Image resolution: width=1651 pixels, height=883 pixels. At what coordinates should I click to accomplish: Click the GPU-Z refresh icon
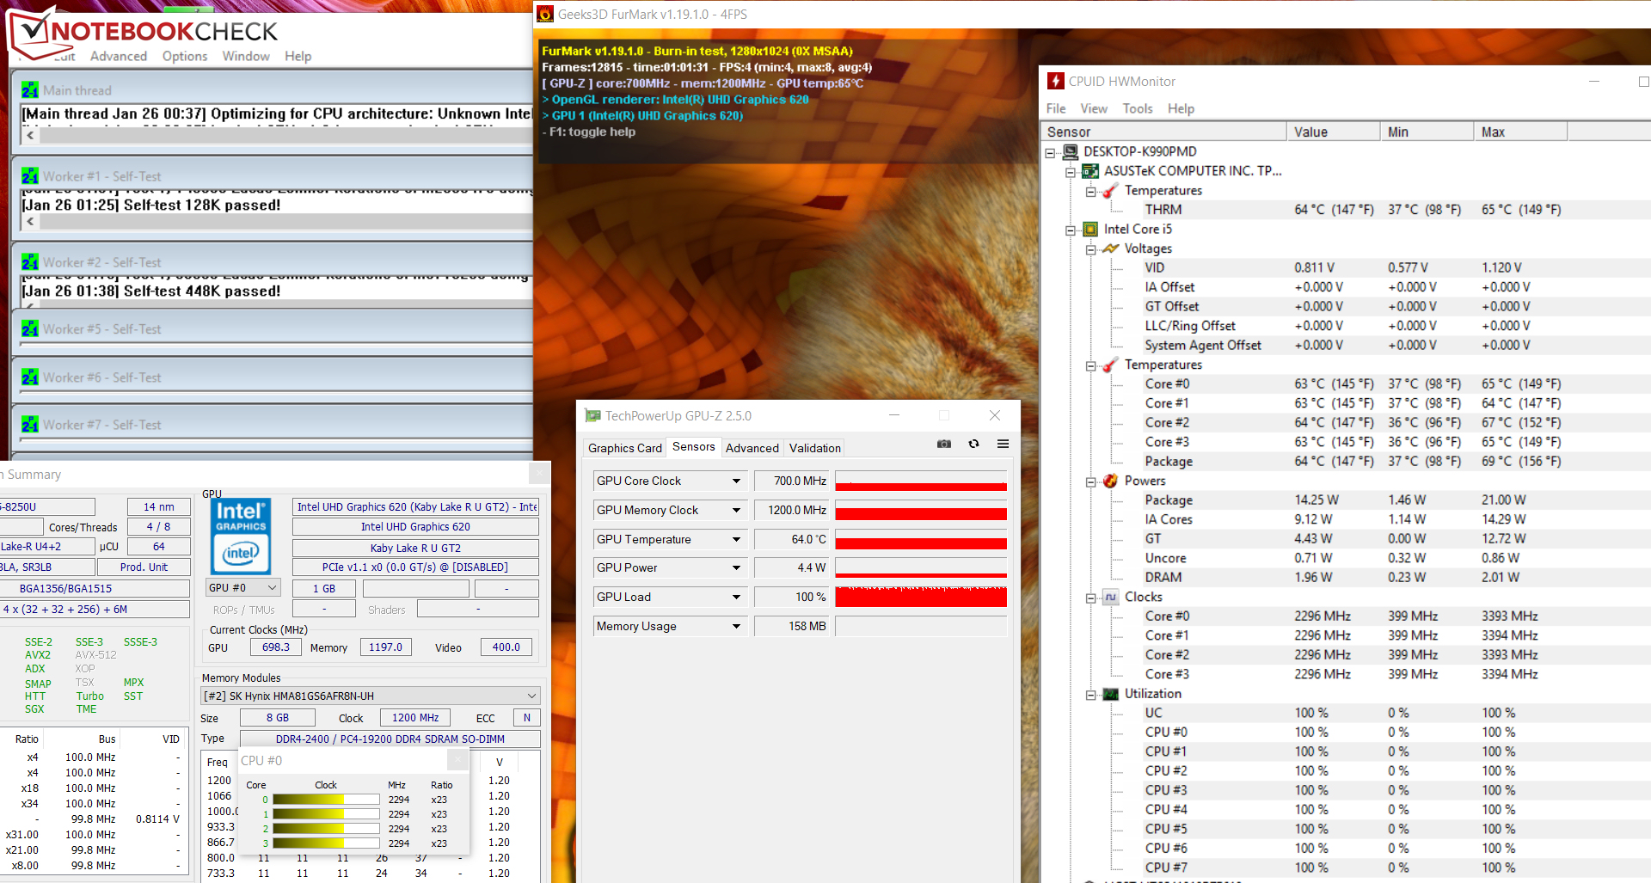(973, 444)
